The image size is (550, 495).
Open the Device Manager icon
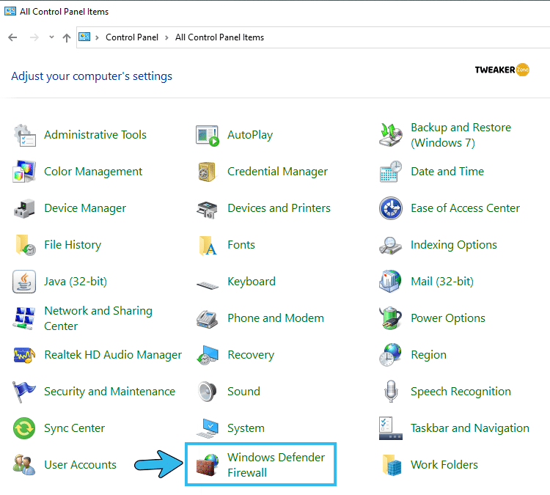[x=24, y=208]
